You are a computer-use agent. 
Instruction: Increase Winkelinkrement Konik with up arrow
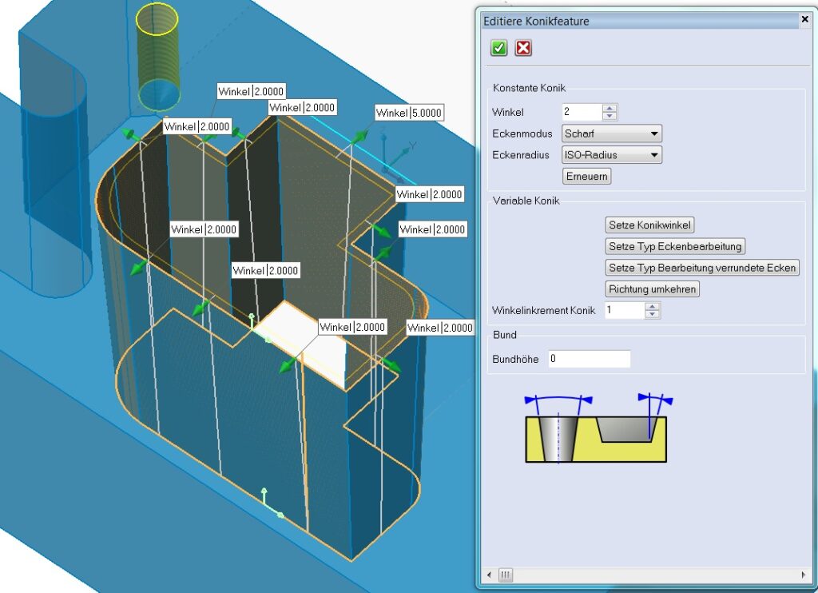pyautogui.click(x=652, y=306)
